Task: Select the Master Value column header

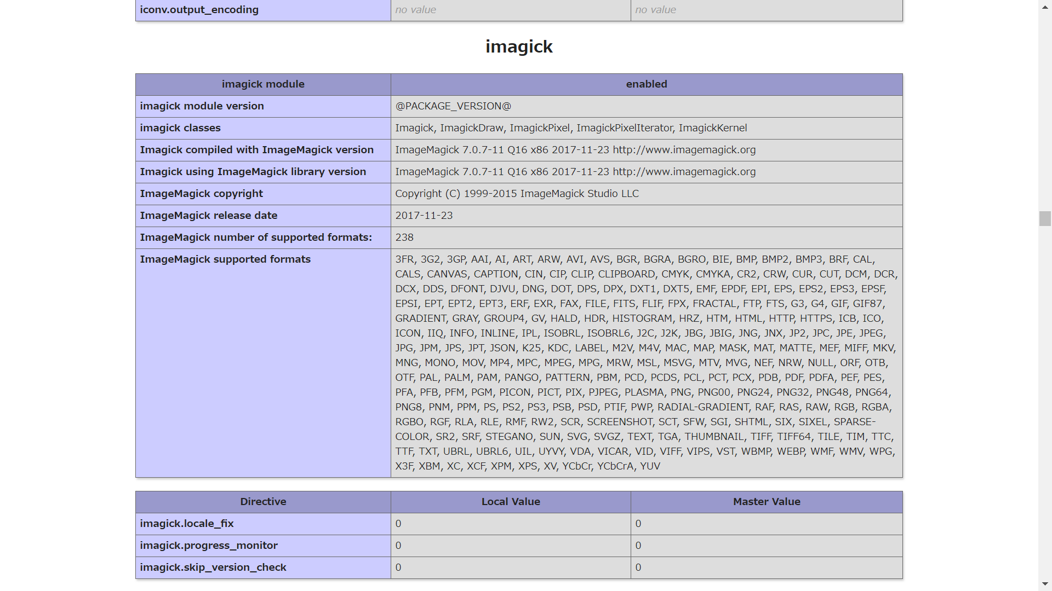Action: (767, 502)
